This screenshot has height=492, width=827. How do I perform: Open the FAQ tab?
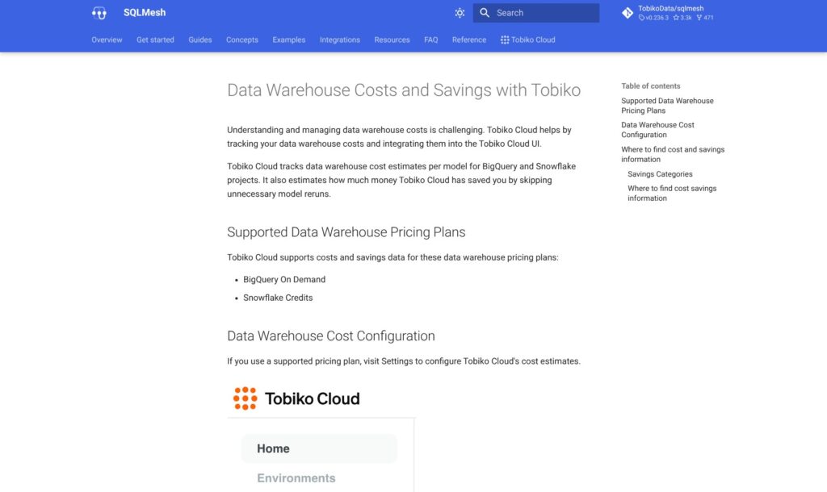coord(431,40)
